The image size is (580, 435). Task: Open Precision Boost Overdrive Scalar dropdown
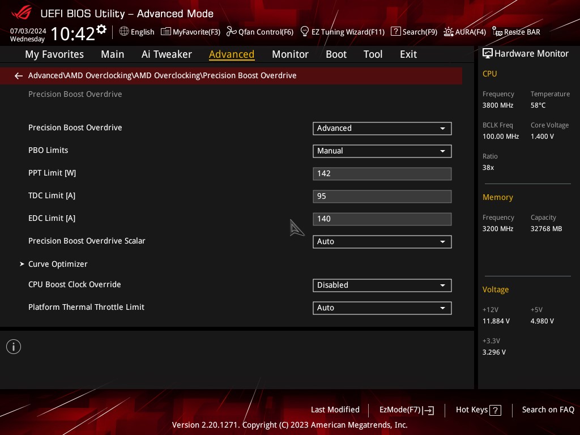[x=382, y=241]
